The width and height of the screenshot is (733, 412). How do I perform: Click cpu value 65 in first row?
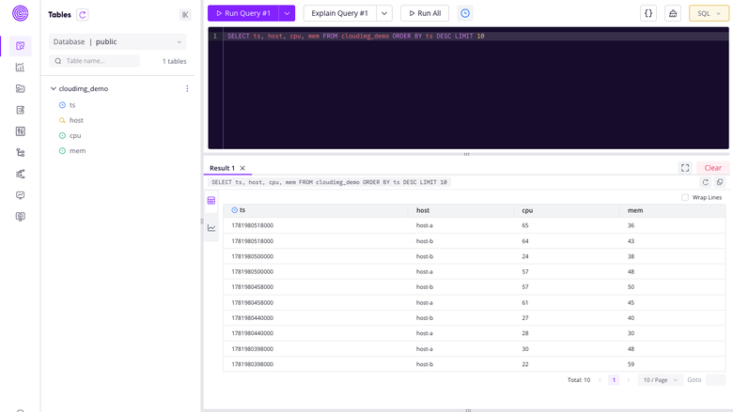point(525,225)
